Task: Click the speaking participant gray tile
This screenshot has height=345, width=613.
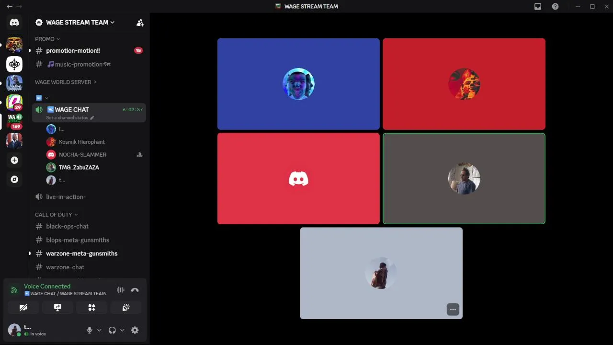Action: point(464,179)
